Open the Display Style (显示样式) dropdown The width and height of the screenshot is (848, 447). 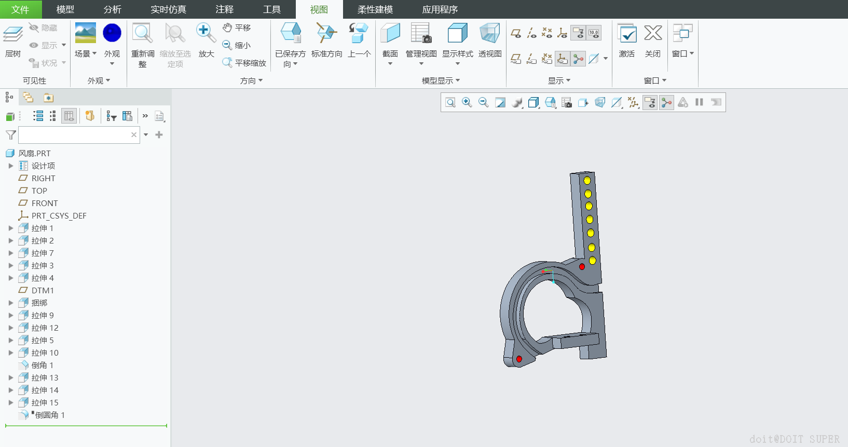coord(457,63)
